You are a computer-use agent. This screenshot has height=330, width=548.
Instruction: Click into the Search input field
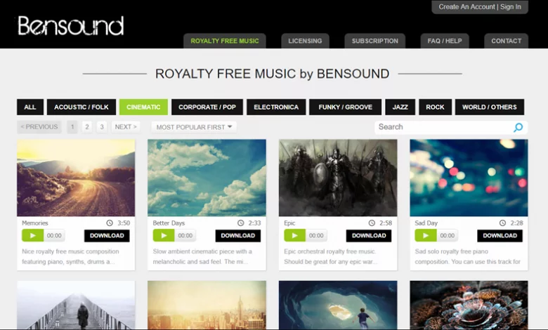coord(444,127)
